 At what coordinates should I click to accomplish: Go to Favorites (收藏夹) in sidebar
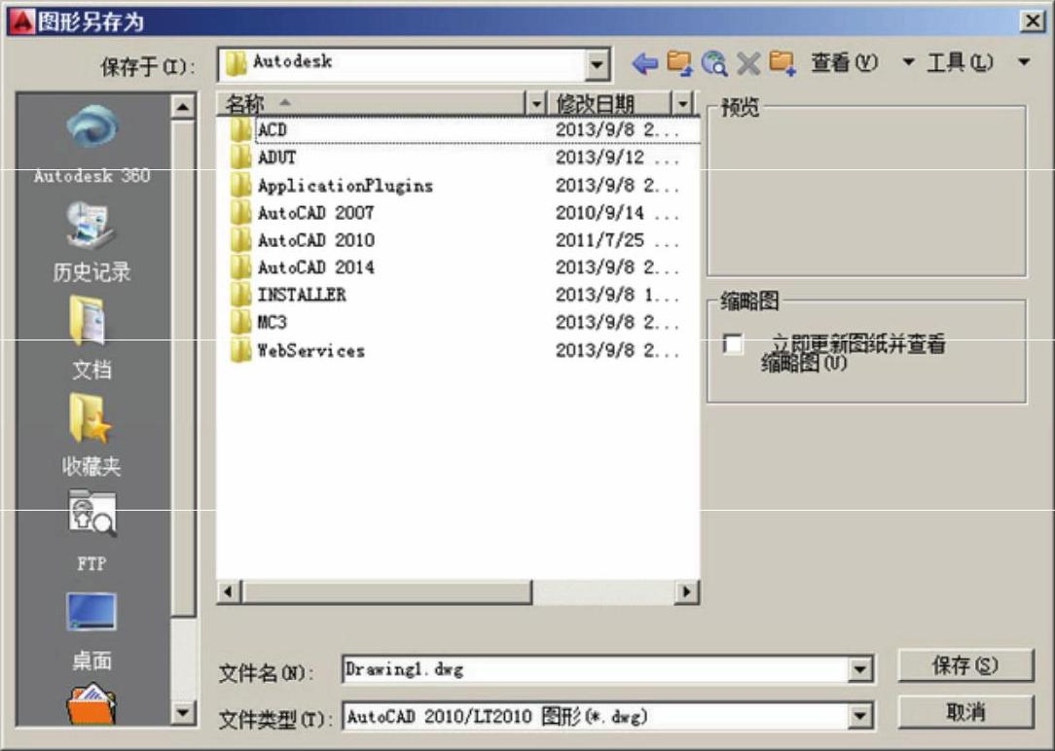click(x=91, y=422)
